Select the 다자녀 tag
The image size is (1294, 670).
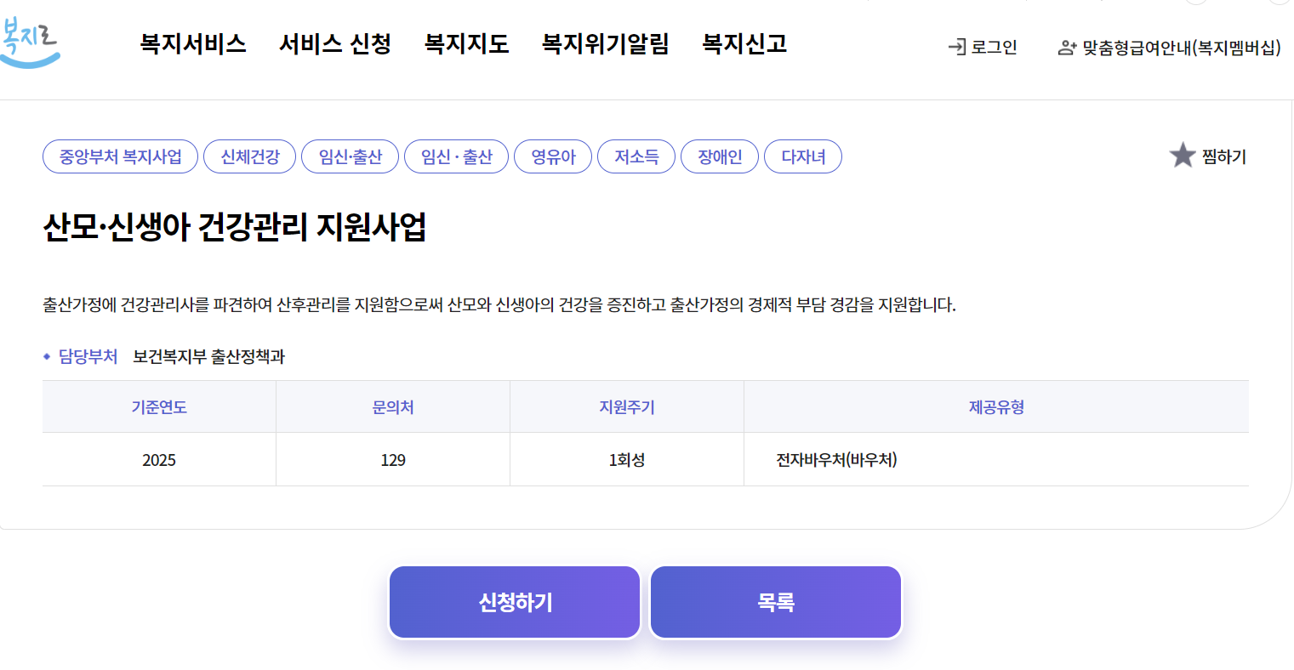(x=802, y=156)
